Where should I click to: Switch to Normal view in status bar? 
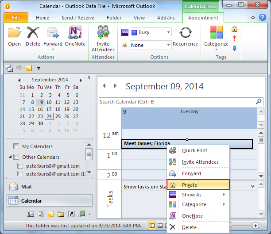pos(152,226)
